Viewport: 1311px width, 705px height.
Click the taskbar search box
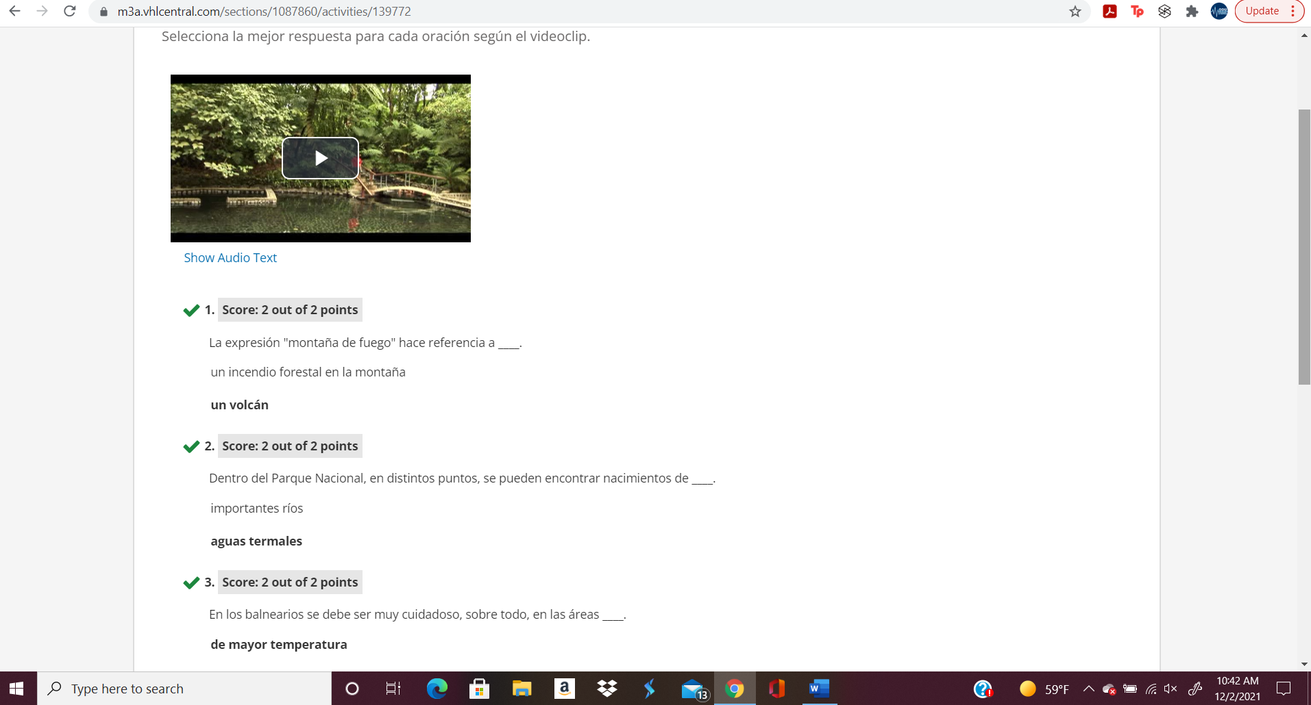[184, 689]
